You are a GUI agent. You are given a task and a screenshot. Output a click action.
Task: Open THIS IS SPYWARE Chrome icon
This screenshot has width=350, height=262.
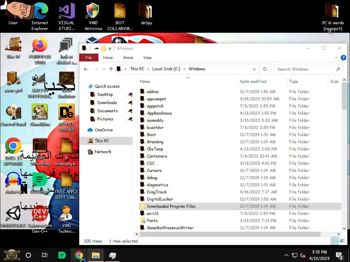[x=13, y=152]
